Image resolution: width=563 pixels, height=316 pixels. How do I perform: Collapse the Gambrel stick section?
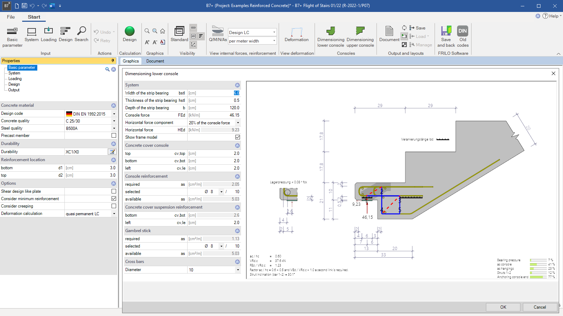(237, 231)
